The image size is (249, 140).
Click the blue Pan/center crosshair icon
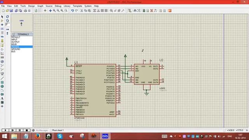[x=50, y=10]
